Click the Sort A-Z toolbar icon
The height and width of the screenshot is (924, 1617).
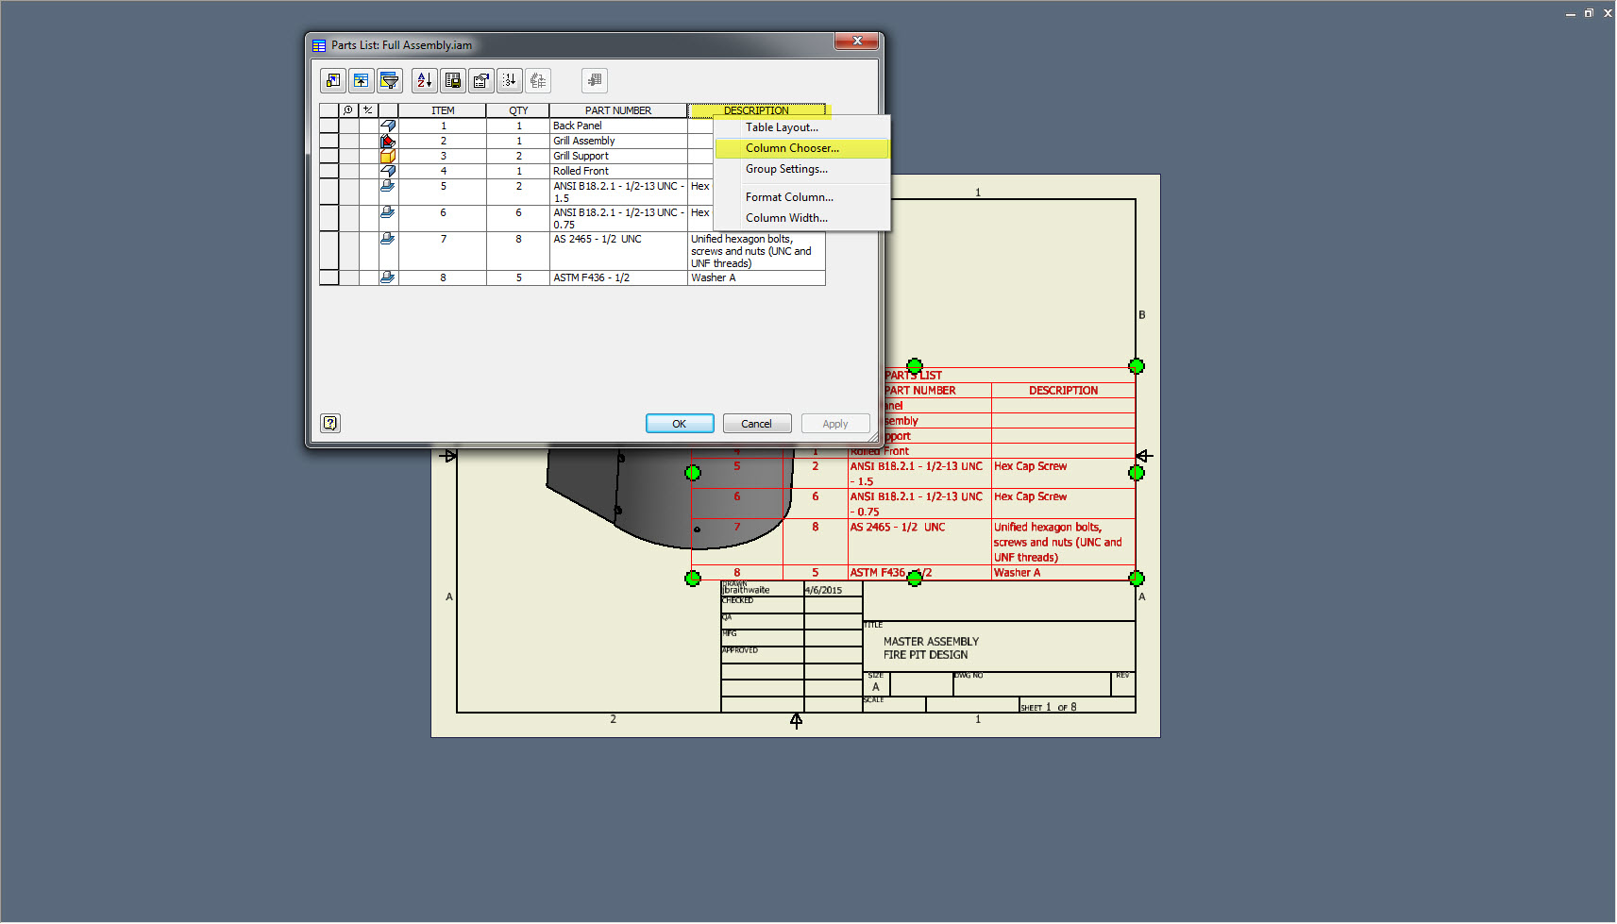425,81
